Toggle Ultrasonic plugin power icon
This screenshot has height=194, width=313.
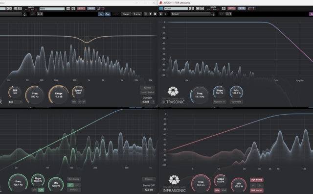click(x=161, y=8)
